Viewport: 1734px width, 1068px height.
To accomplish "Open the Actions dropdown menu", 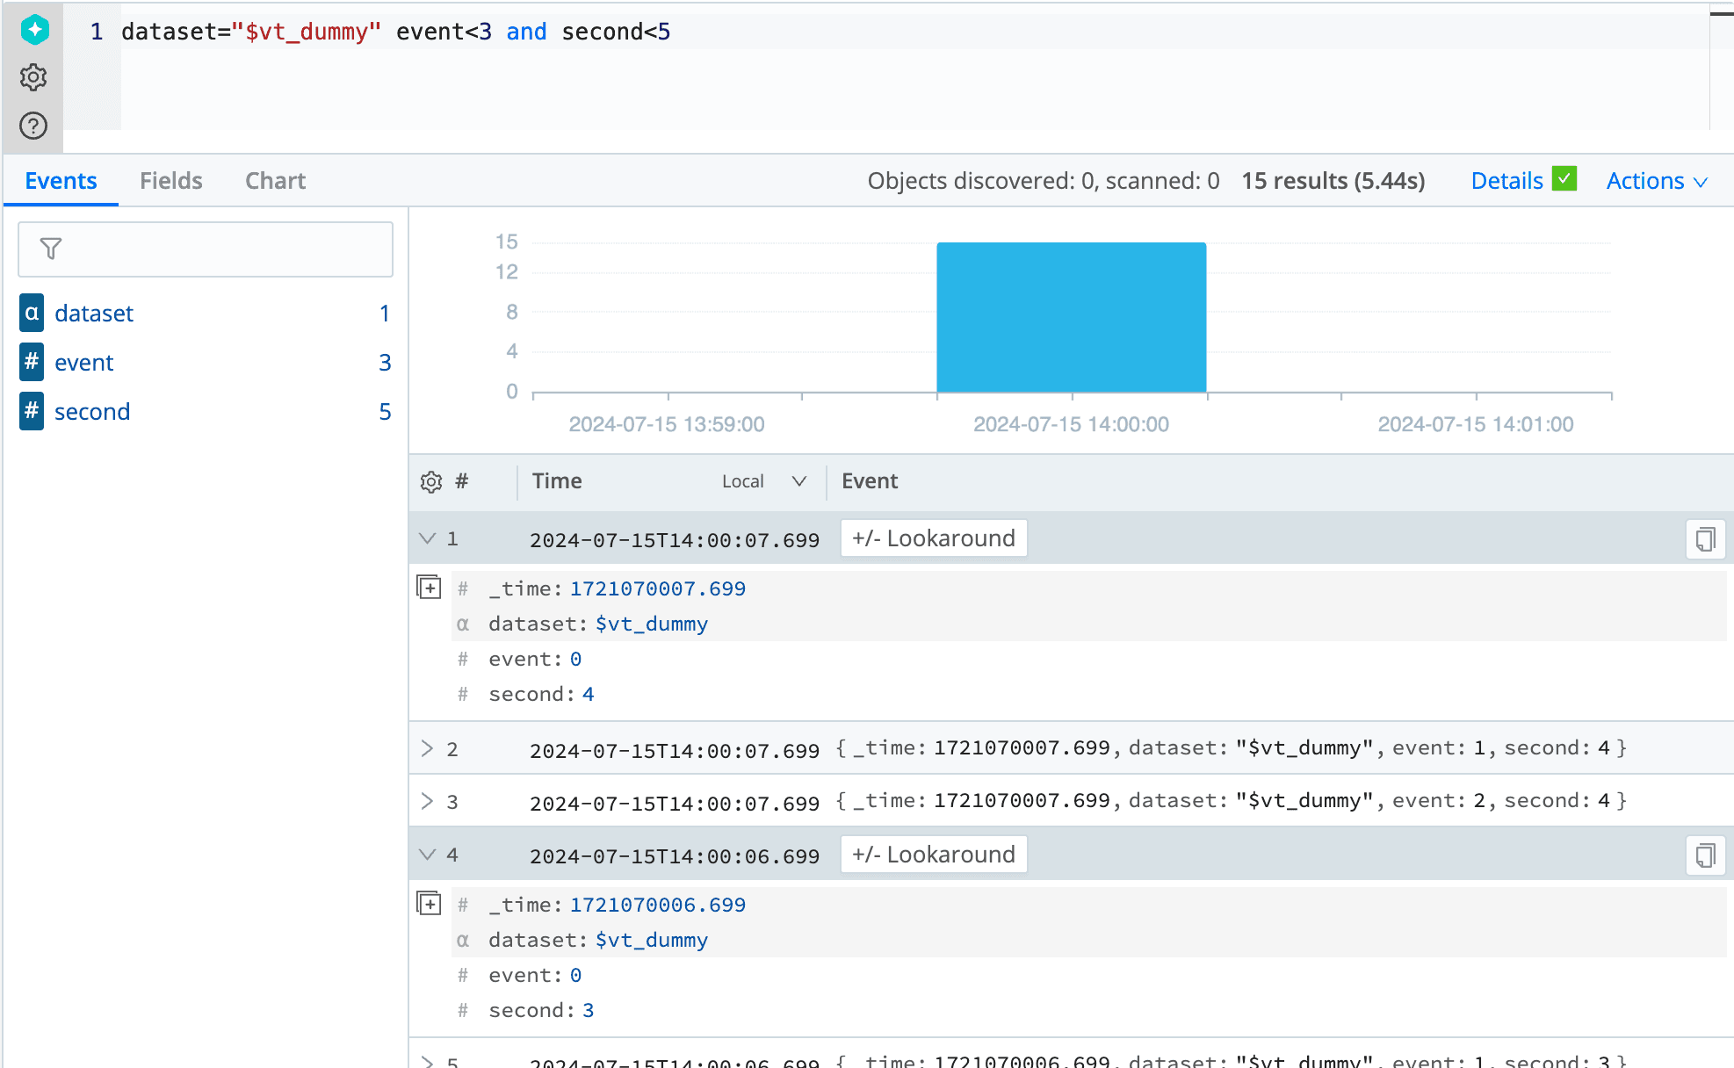I will point(1656,181).
